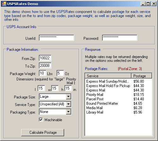Expand the Service Type dropdown arrow
Screen dimensions: 158x141
click(x=69, y=104)
